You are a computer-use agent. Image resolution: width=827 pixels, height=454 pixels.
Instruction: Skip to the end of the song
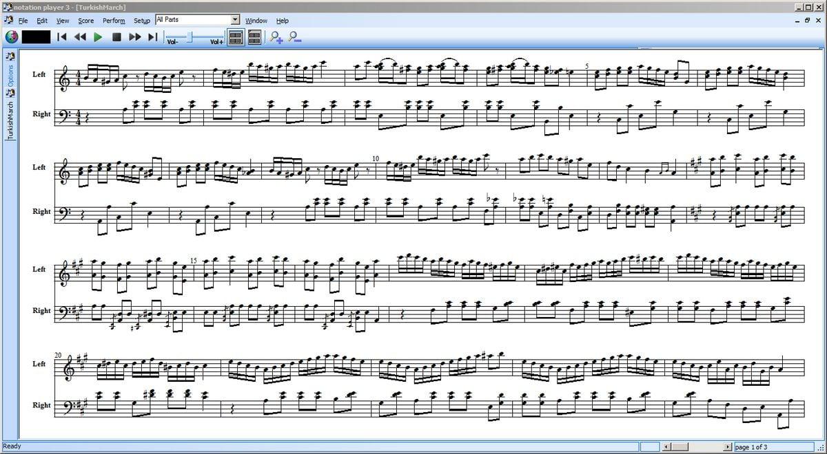click(153, 36)
